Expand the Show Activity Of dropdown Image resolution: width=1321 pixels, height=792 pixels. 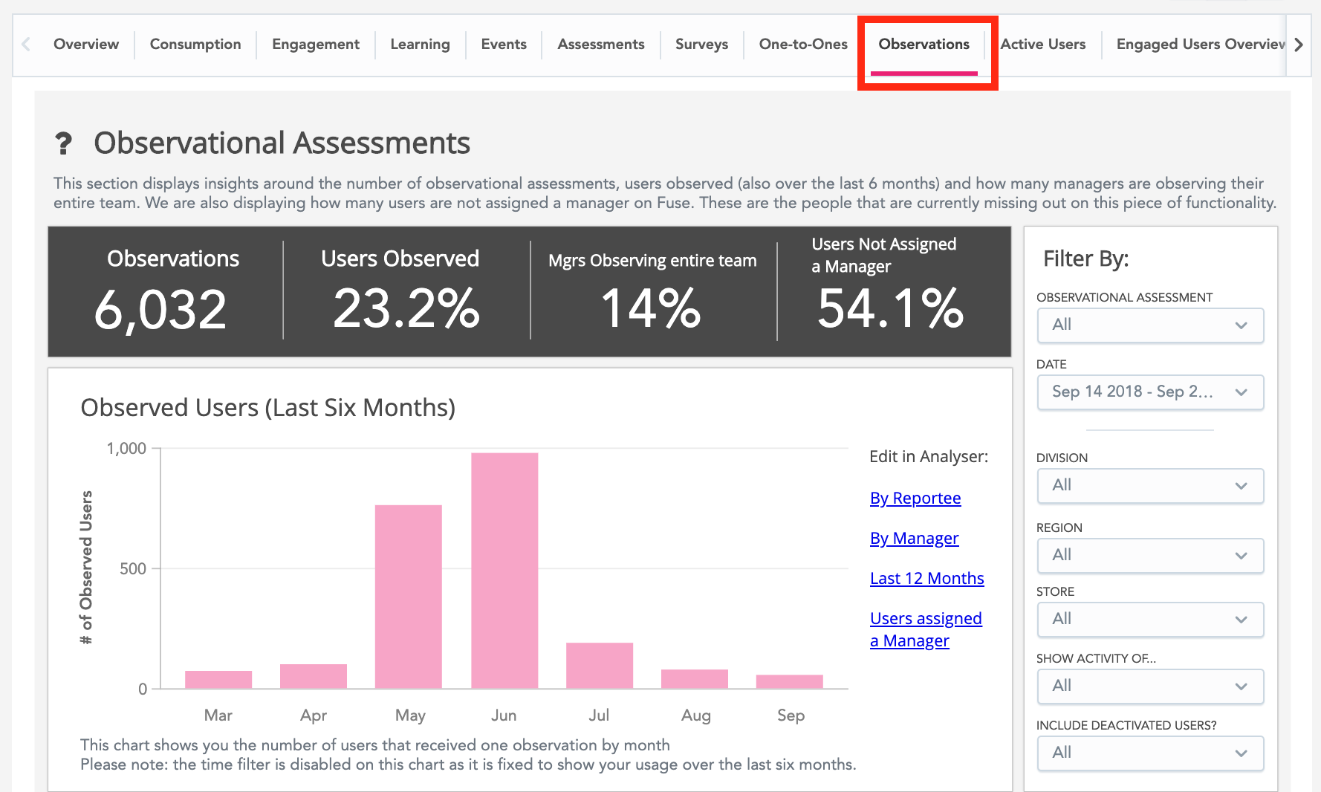click(1149, 686)
